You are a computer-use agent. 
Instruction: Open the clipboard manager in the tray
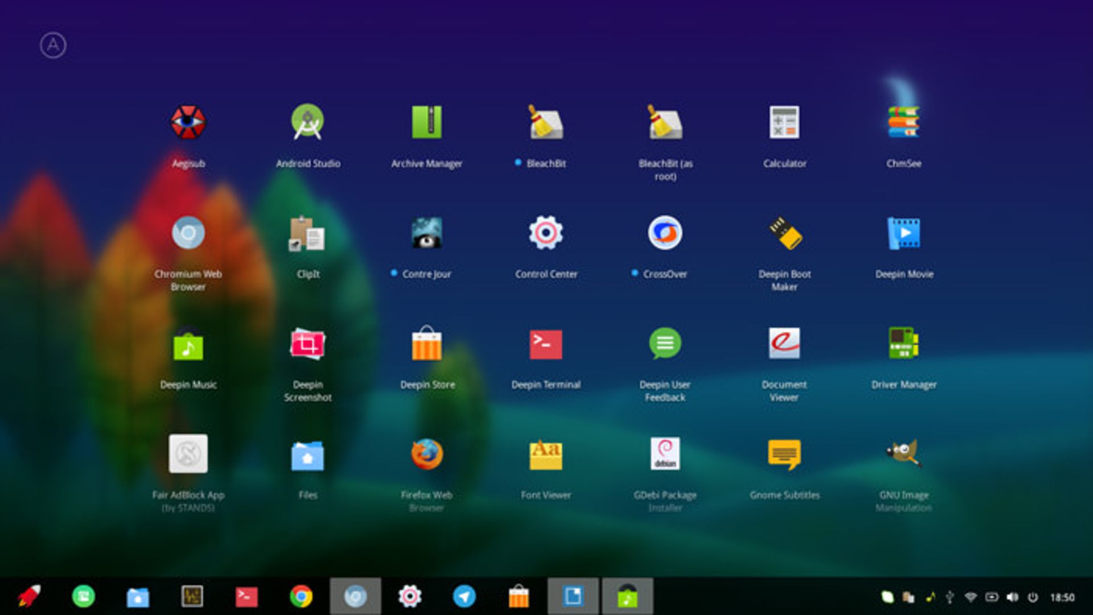point(909,596)
